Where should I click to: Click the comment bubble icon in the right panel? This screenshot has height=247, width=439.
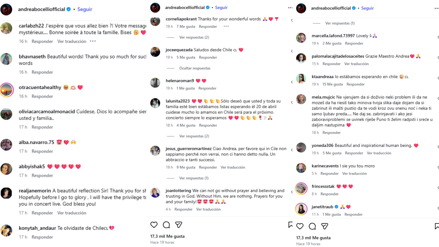click(x=312, y=226)
